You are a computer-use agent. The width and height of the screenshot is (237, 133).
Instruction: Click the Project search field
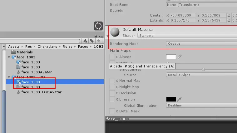pos(40,41)
